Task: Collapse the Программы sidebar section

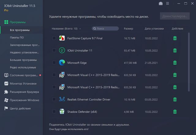Action: 17,22
